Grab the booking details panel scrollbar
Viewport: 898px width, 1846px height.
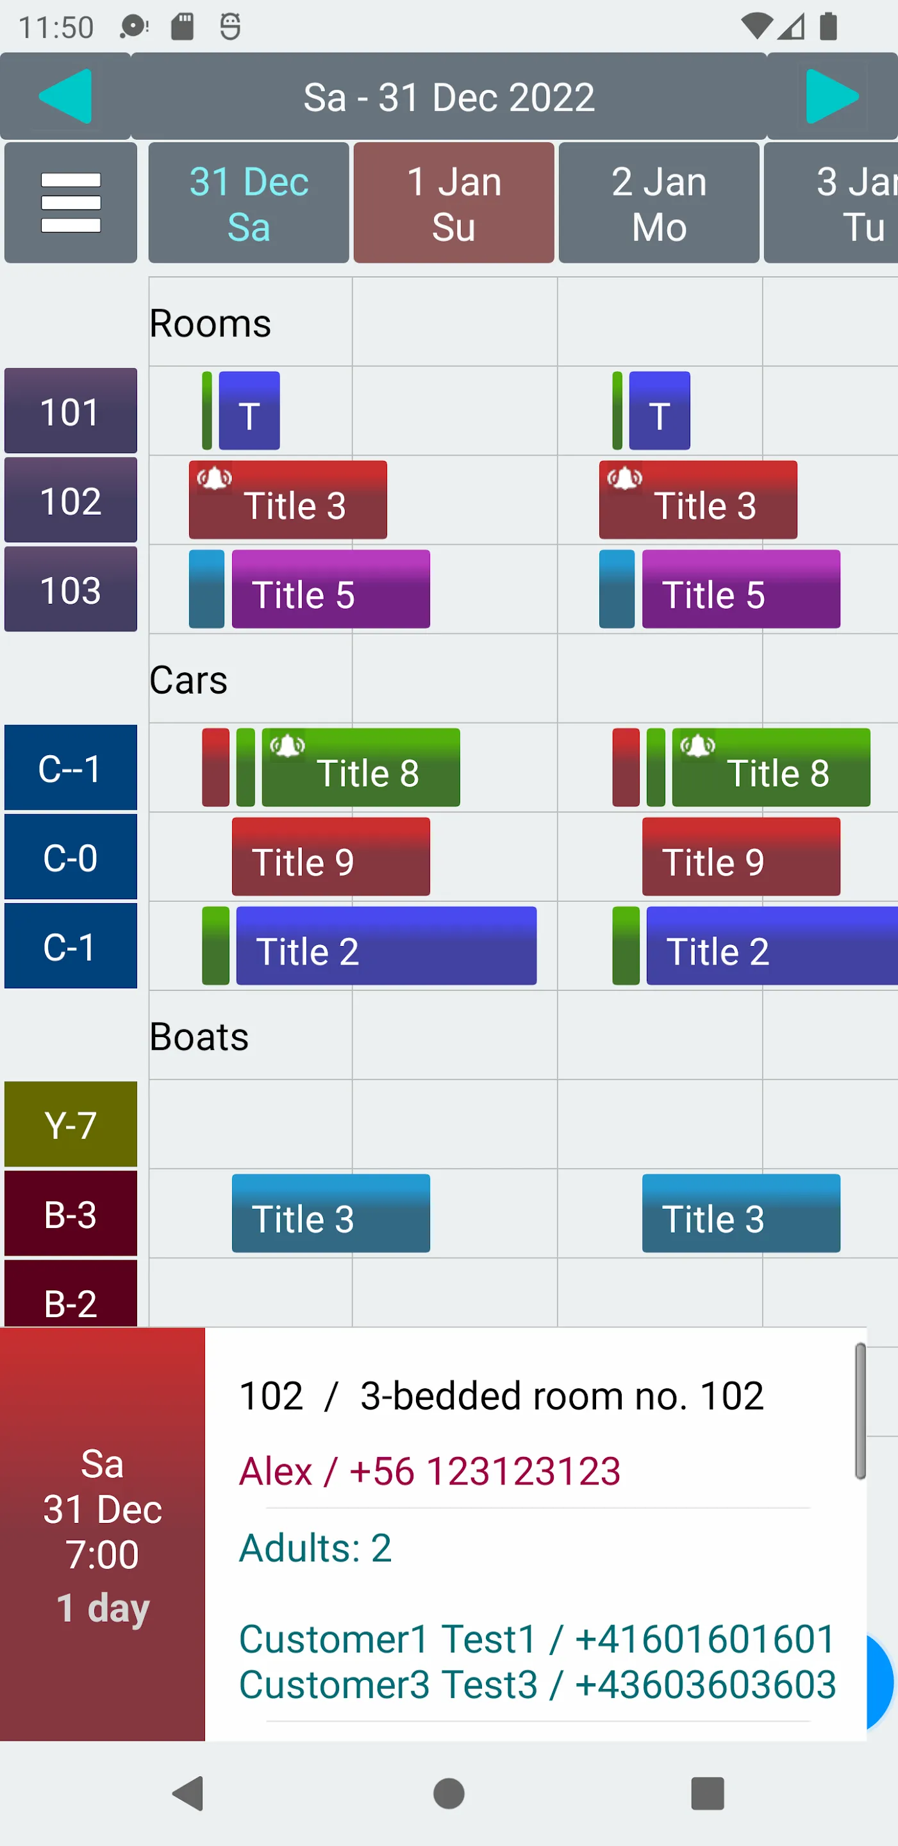click(860, 1411)
